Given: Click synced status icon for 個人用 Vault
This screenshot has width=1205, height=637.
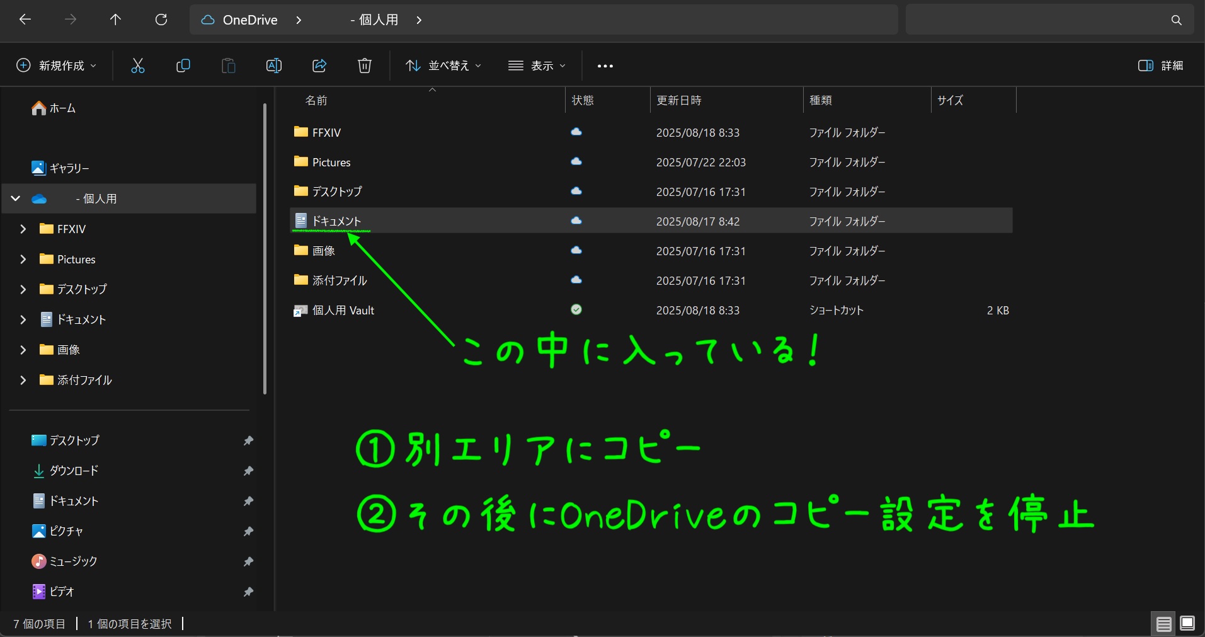Looking at the screenshot, I should pyautogui.click(x=576, y=309).
